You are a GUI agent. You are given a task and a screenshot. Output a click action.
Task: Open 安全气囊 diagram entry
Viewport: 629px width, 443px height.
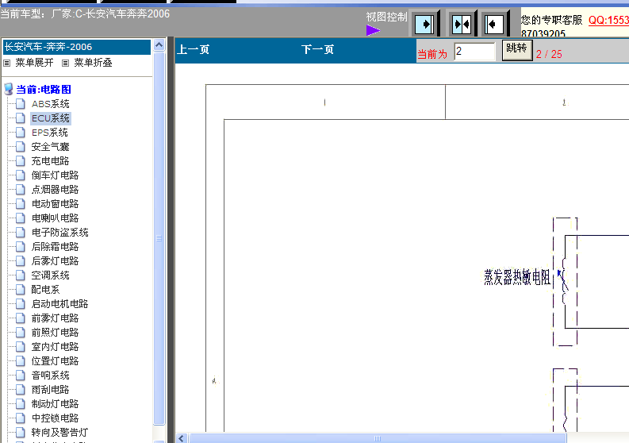[50, 147]
